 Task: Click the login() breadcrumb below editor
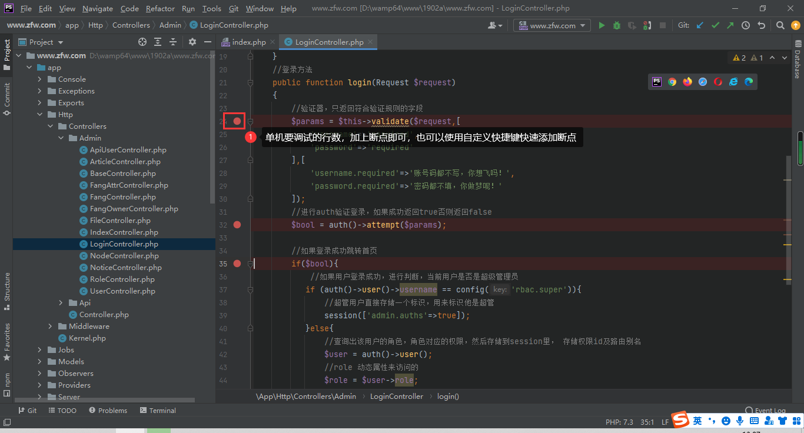point(448,396)
